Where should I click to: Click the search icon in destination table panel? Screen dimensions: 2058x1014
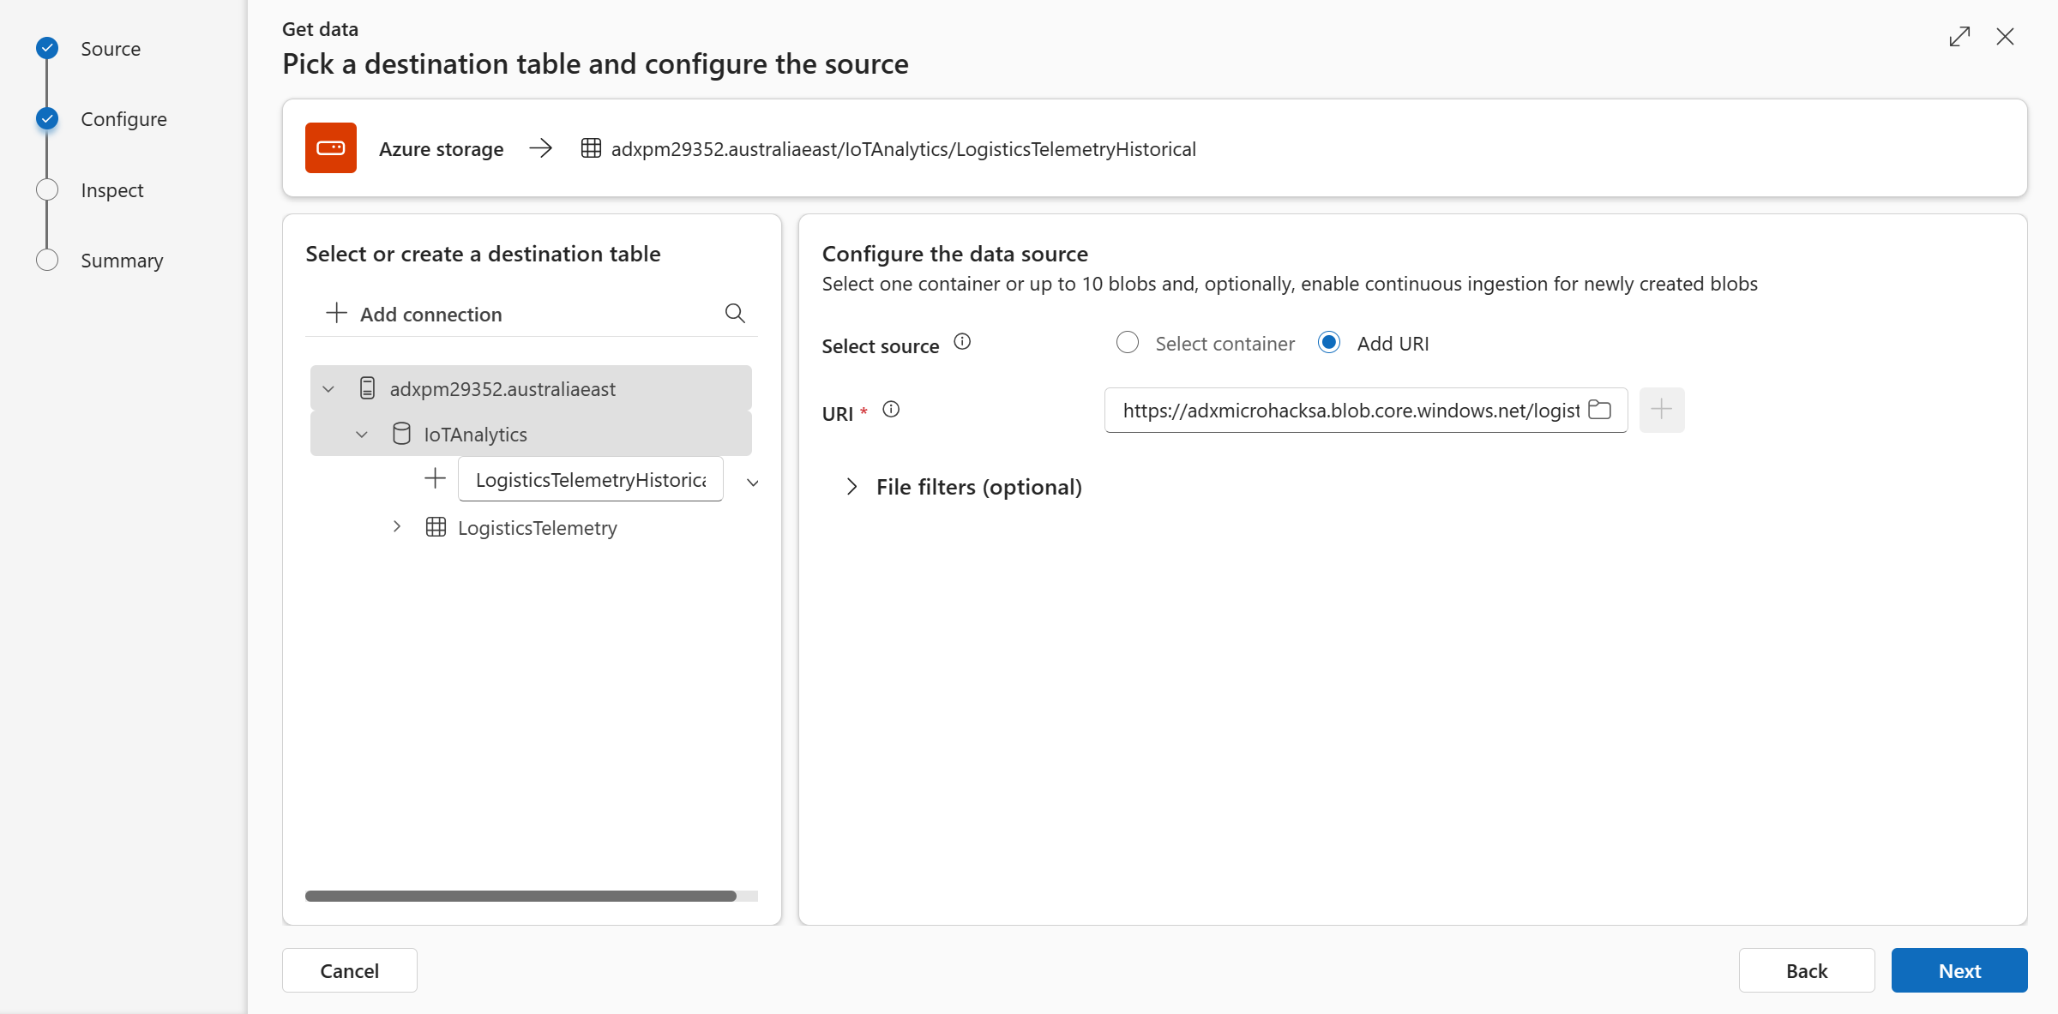coord(735,314)
